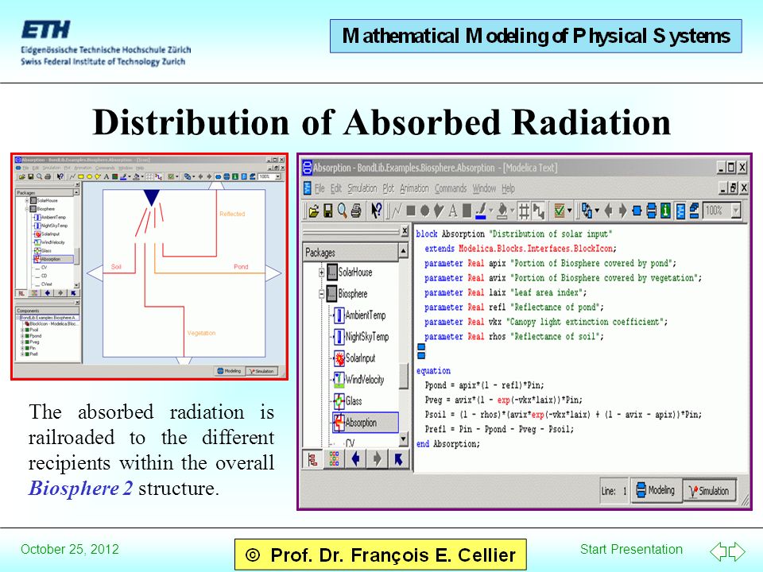Viewport: 763px width, 572px height.
Task: Open Window menu in Modelica Text window
Action: [484, 189]
